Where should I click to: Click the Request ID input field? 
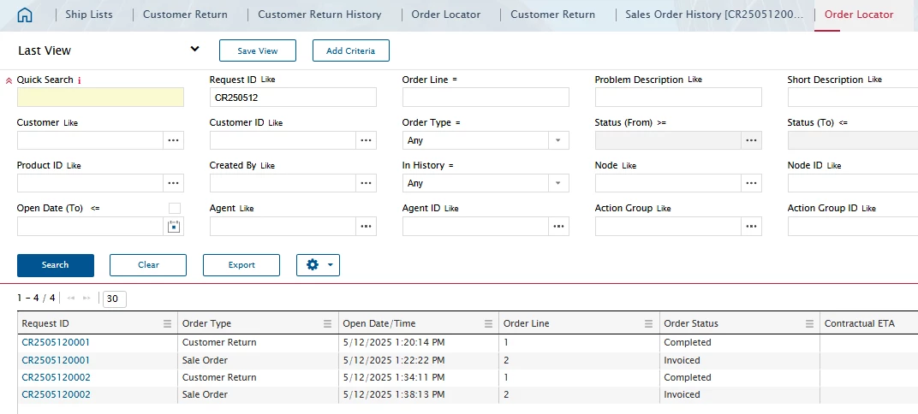(293, 98)
